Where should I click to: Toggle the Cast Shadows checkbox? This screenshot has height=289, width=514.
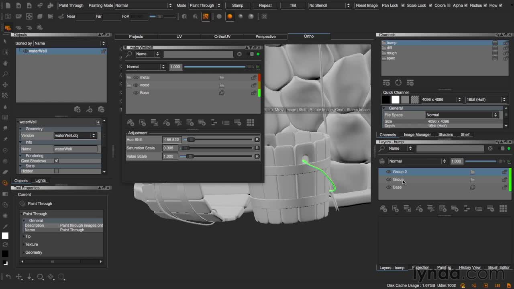(x=56, y=161)
